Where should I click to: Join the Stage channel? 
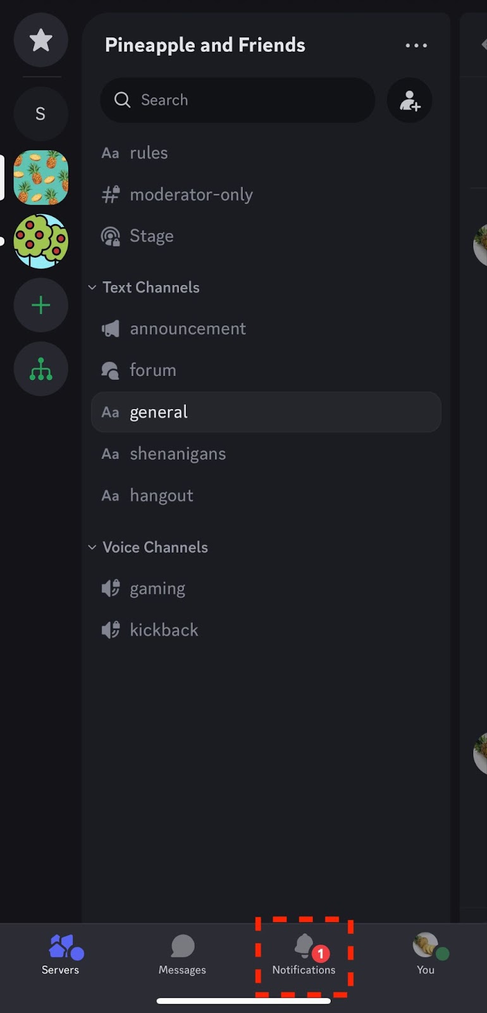pos(151,236)
